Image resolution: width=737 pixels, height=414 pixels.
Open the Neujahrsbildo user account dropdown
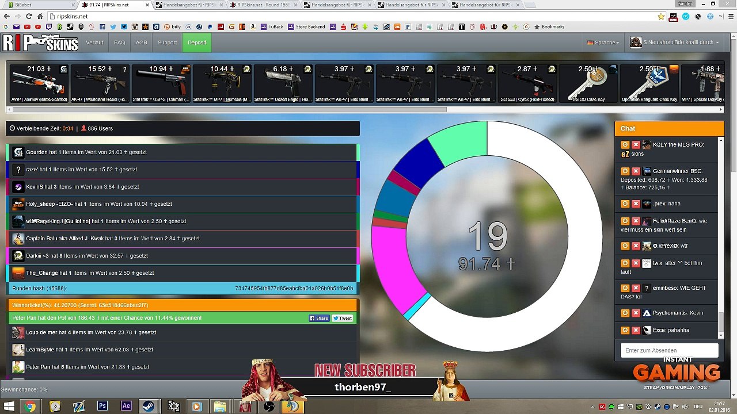[x=674, y=43]
